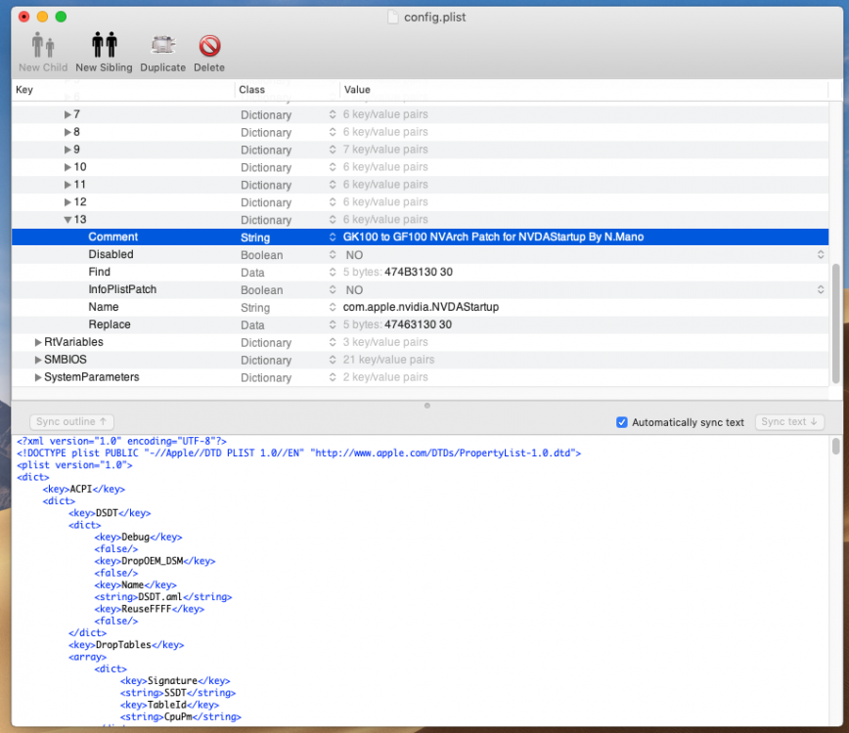Open class stepper for Disabled row
Screen dimensions: 849x733
[333, 255]
